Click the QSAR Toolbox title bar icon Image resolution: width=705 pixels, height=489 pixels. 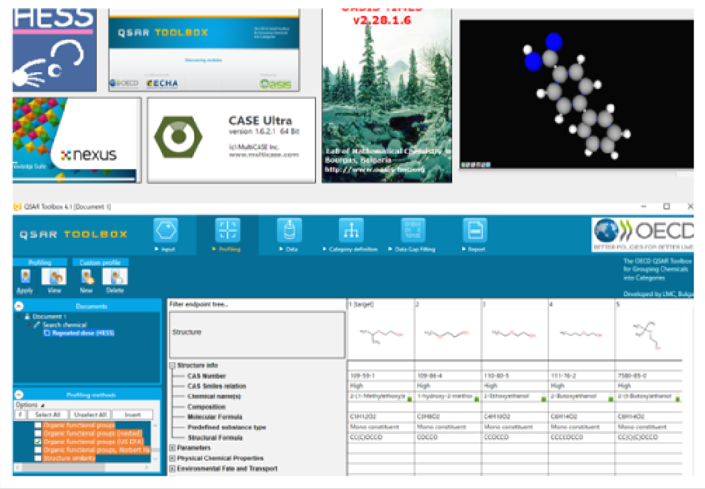tap(17, 207)
